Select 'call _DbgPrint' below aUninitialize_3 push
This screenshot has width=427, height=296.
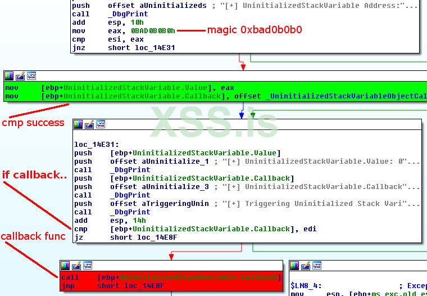(x=112, y=195)
